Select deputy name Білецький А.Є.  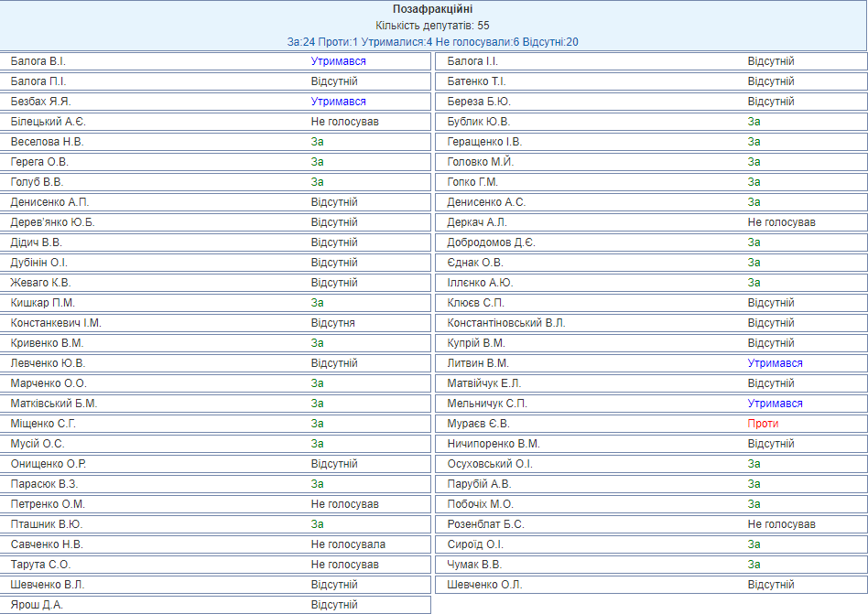[x=49, y=122]
